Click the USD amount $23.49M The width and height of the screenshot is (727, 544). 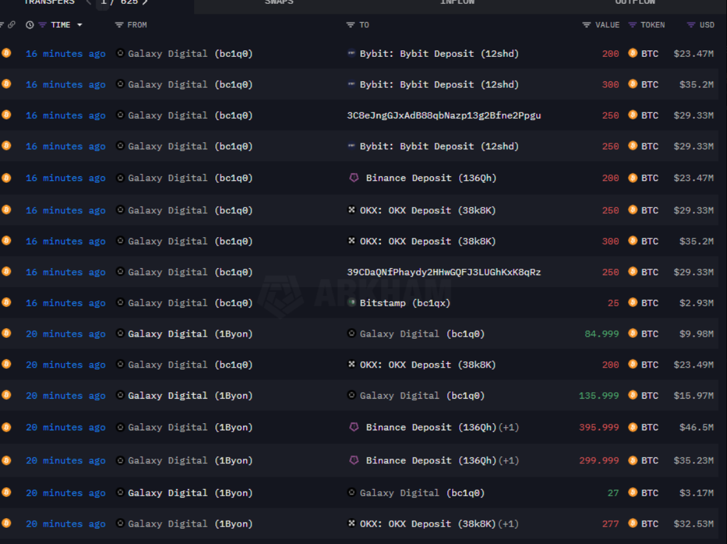(x=693, y=365)
